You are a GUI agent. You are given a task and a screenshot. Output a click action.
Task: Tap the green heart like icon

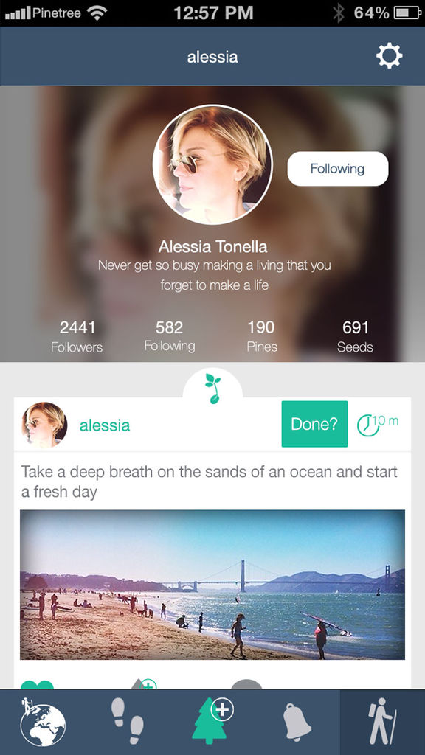pos(37,683)
